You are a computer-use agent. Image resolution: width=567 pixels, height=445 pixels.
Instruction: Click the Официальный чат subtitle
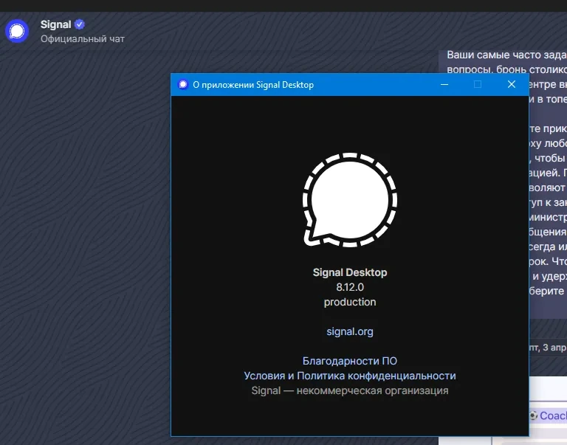(x=83, y=38)
